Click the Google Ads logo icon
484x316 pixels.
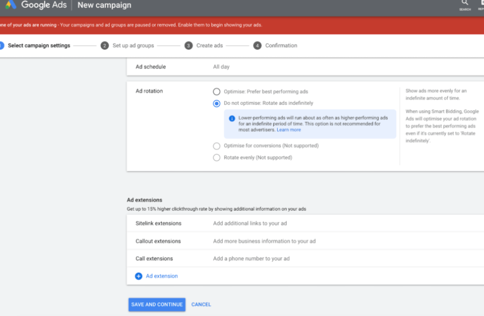11,5
